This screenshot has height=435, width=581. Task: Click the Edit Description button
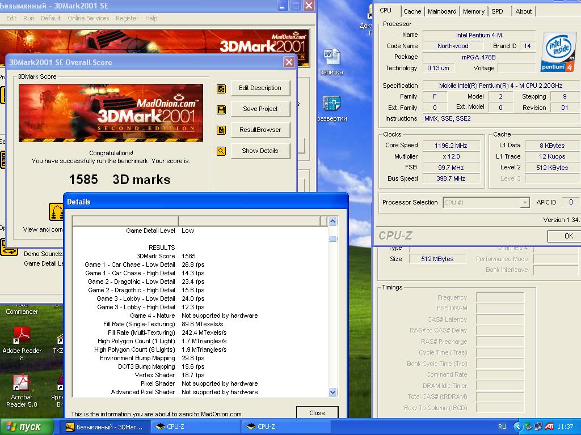[260, 88]
